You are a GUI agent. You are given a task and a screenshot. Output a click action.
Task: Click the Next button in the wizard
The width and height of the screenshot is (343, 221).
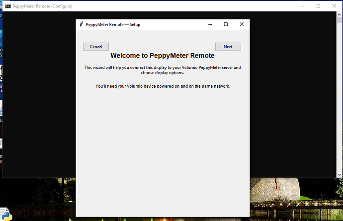click(228, 47)
